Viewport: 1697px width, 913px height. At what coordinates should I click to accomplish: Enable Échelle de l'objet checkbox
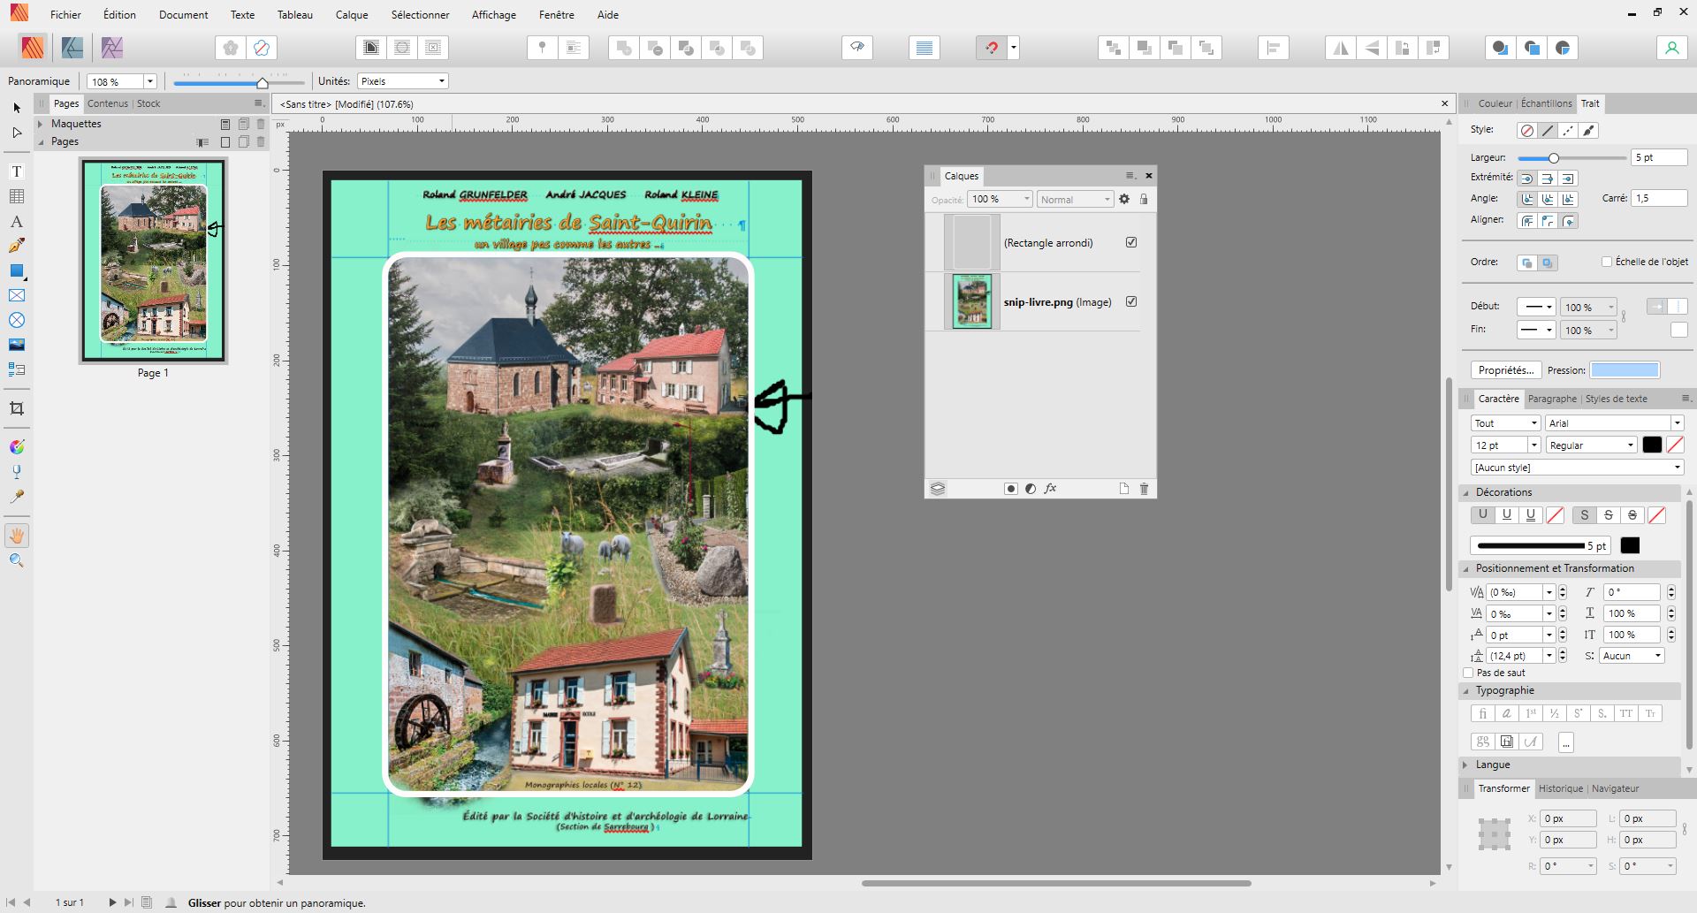[x=1607, y=262]
